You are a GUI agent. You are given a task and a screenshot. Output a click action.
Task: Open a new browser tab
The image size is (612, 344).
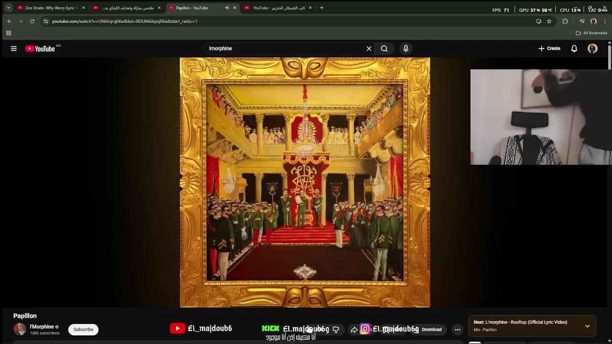pyautogui.click(x=322, y=8)
